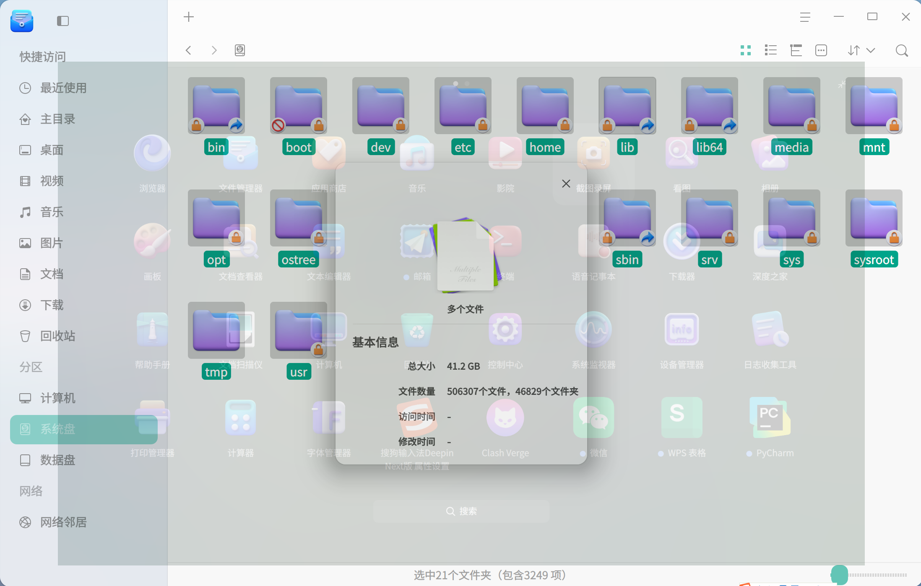Toggle the sidebar visibility icon

click(63, 21)
